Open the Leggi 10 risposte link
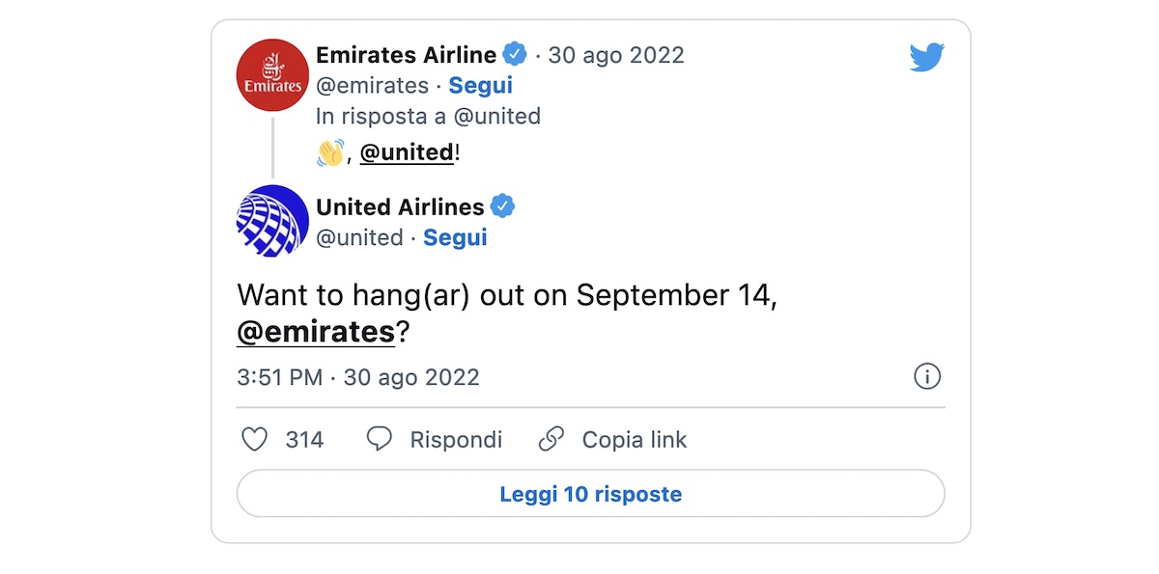The height and width of the screenshot is (574, 1159). click(593, 493)
